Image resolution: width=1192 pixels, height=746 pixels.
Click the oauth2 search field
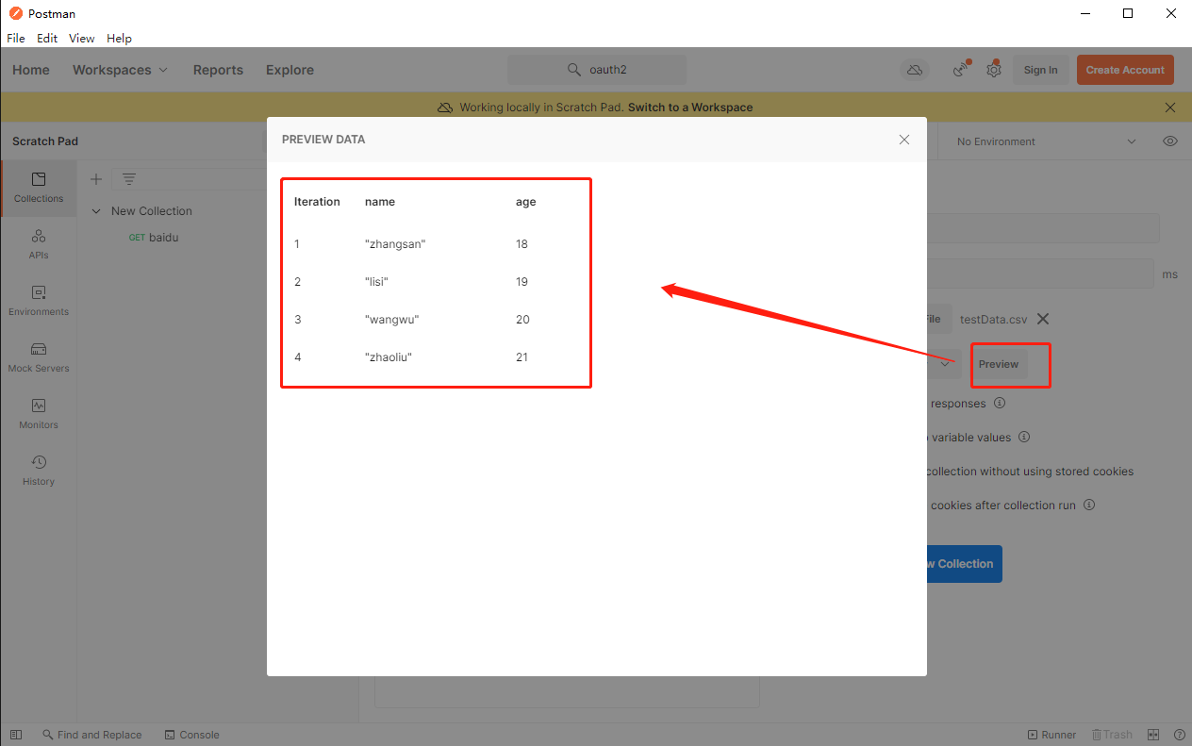[x=597, y=70]
